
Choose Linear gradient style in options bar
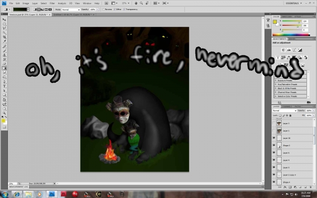pos(35,10)
